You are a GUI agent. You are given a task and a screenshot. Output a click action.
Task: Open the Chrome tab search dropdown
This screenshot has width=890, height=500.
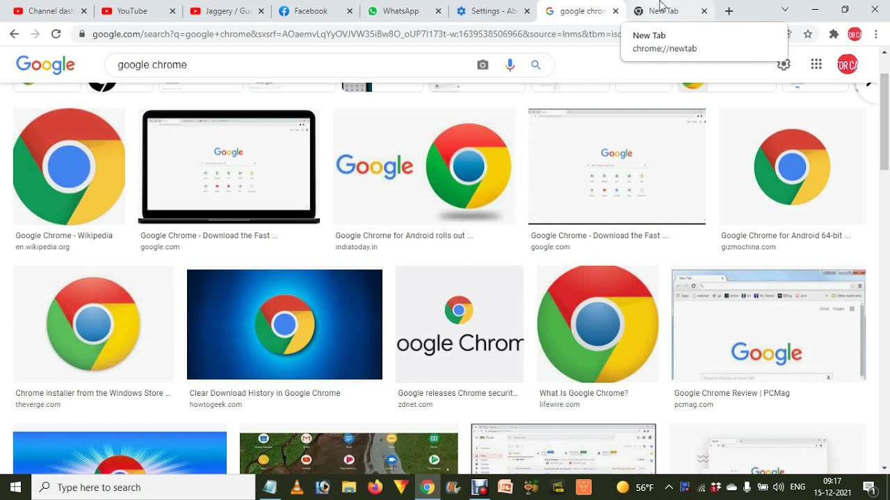point(785,10)
